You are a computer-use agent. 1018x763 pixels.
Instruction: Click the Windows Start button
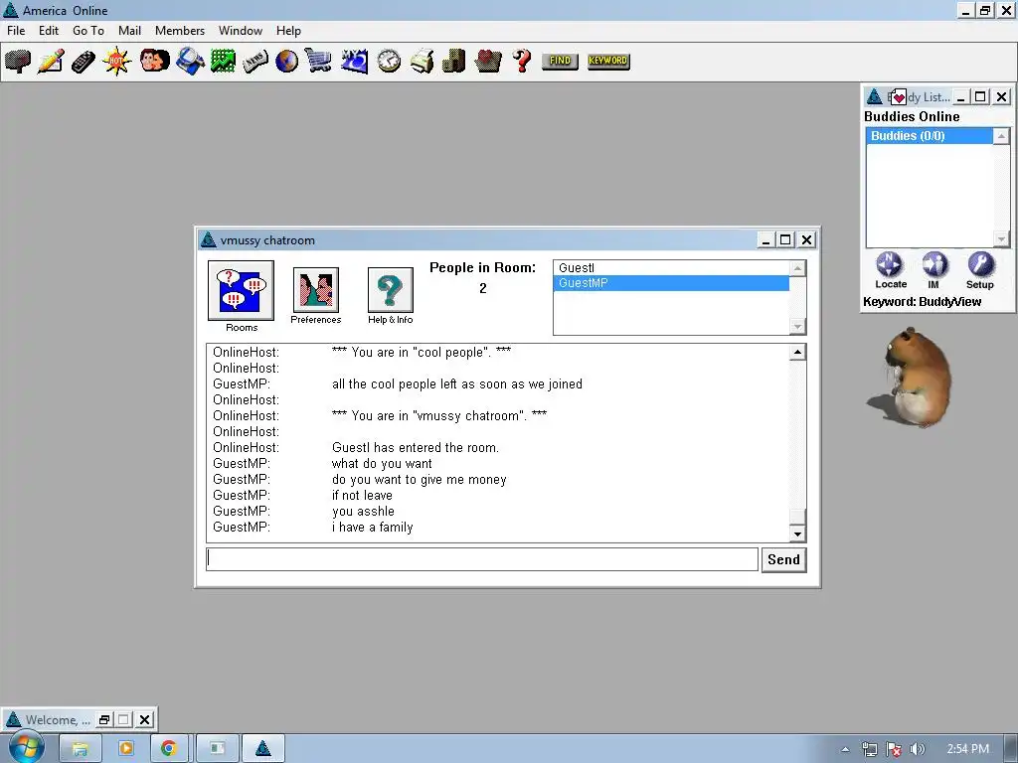pos(25,747)
